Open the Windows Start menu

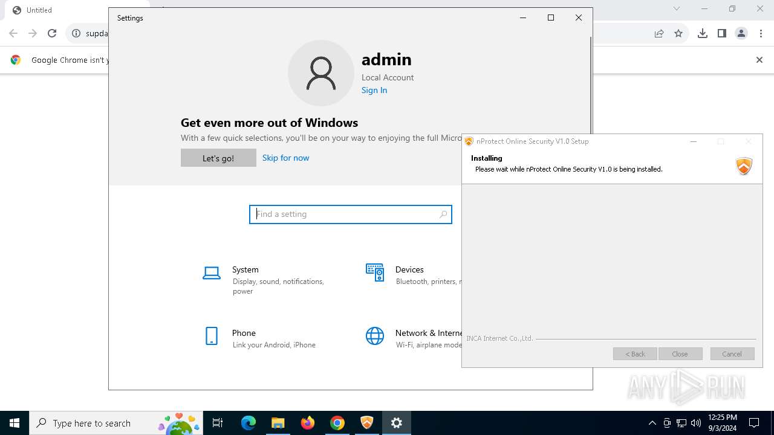(15, 423)
